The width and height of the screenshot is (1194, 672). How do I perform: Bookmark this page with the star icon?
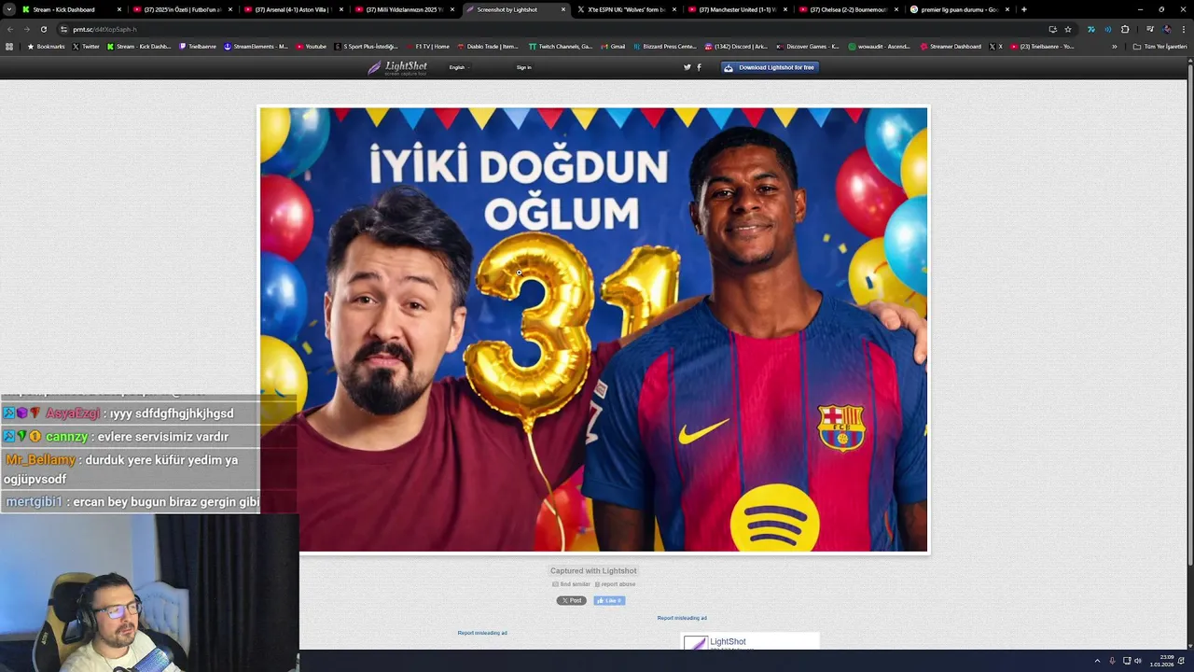tap(1068, 29)
